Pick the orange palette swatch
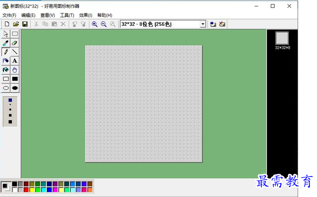 coord(90,190)
